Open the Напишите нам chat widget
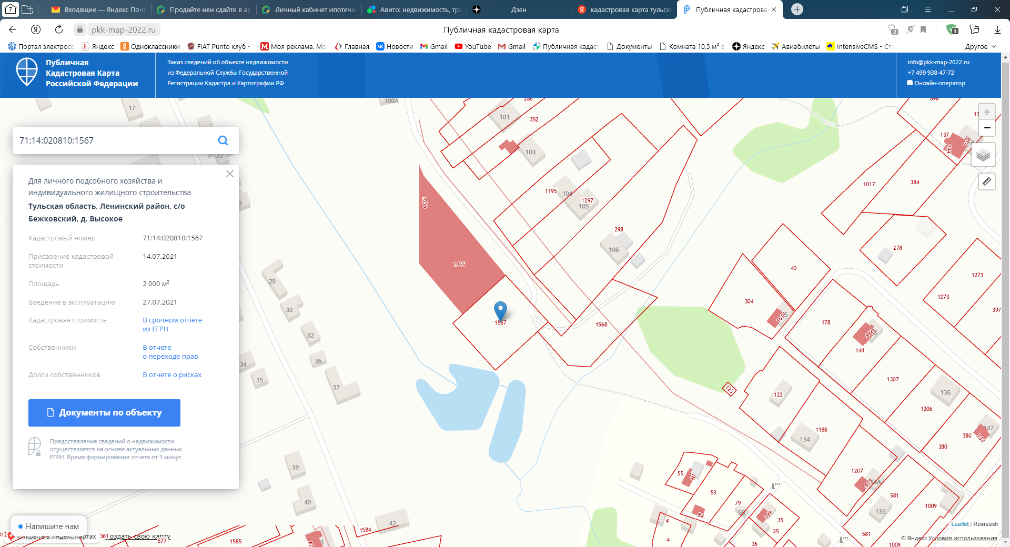This screenshot has width=1010, height=547. (48, 526)
